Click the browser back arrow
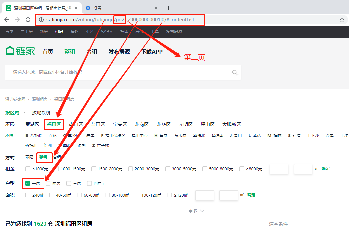 click(x=7, y=20)
